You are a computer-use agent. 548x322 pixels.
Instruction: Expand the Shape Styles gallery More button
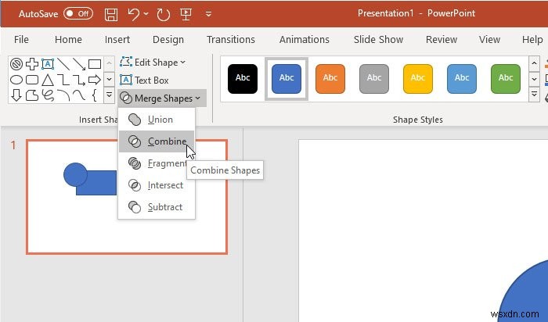coord(534,95)
